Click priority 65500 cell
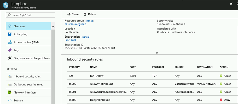 coord(72,100)
